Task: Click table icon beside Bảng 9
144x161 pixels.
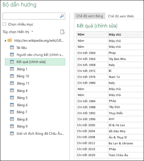Action: [x=12, y=126]
